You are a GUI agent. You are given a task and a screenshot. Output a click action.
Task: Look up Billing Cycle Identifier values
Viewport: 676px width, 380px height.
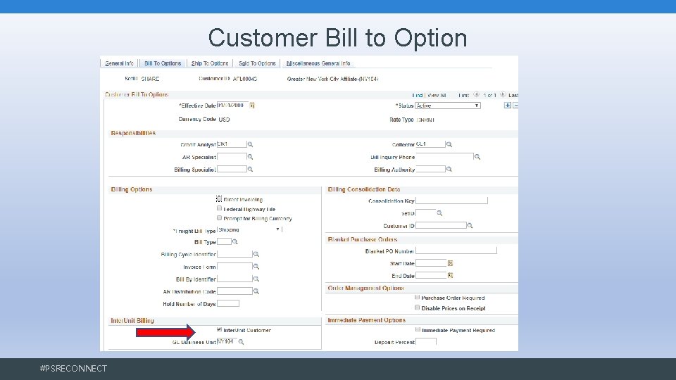256,254
